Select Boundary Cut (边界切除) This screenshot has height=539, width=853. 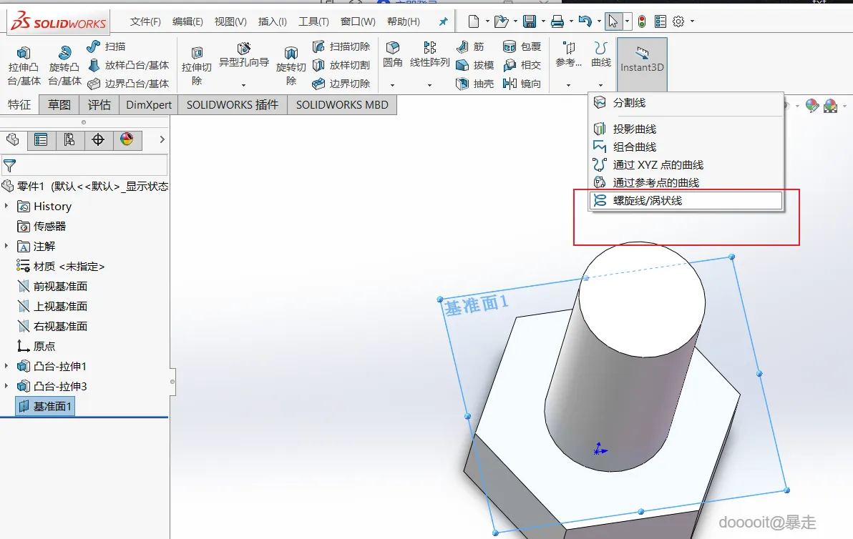[341, 84]
